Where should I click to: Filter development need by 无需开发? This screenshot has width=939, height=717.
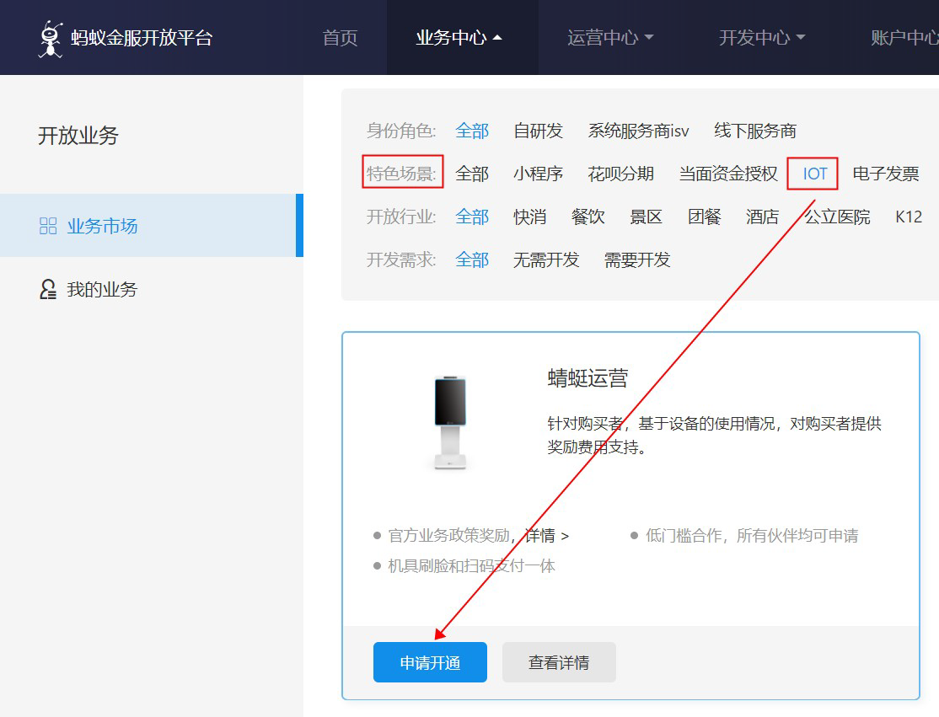tap(546, 260)
